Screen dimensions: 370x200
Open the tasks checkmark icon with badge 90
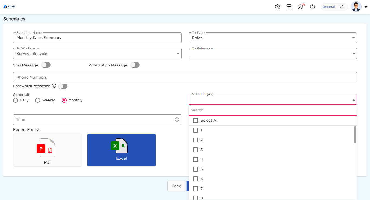(300, 7)
